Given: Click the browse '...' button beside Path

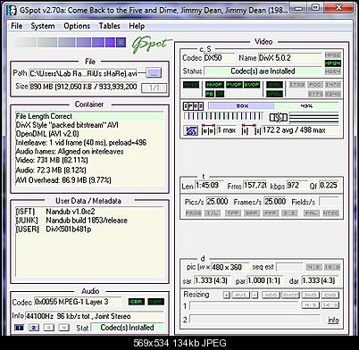Looking at the screenshot, I should click(154, 73).
